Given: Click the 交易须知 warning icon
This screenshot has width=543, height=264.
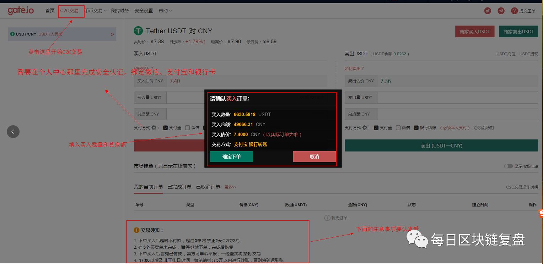Looking at the screenshot, I should click(x=136, y=230).
